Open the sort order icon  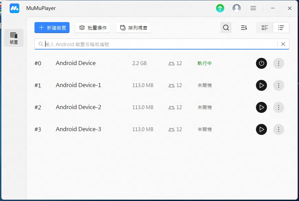pos(244,28)
